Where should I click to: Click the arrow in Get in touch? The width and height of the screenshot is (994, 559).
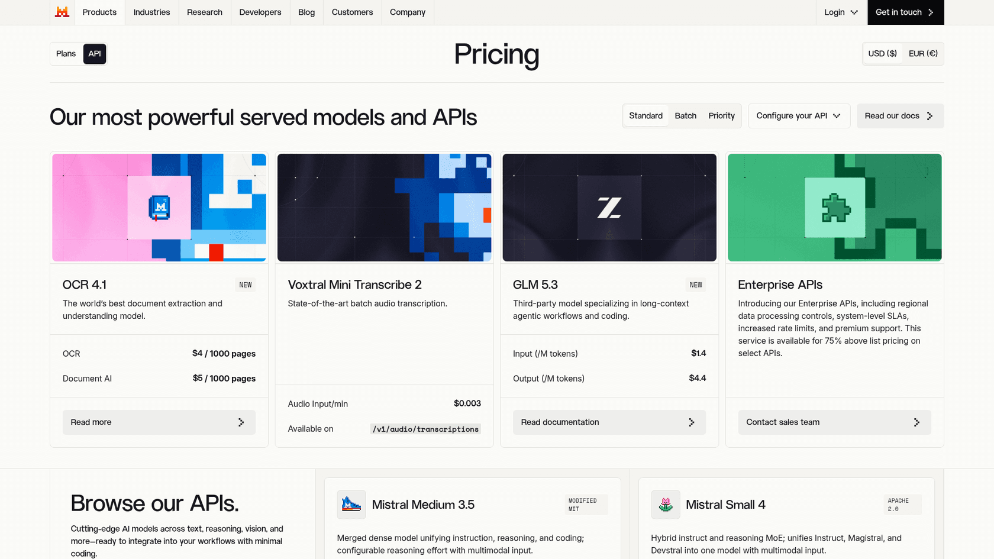click(931, 12)
